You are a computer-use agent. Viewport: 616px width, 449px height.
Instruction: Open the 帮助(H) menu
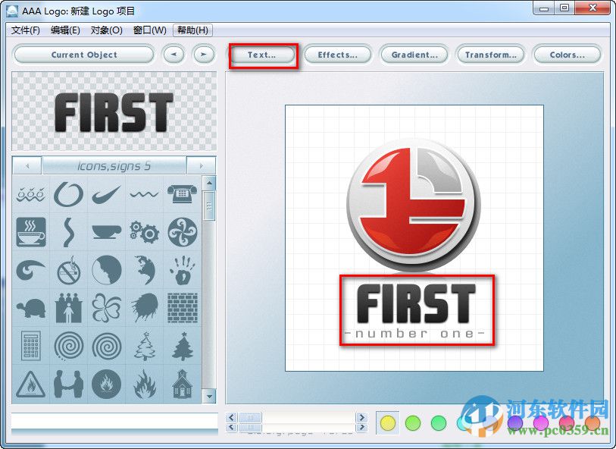(x=192, y=30)
